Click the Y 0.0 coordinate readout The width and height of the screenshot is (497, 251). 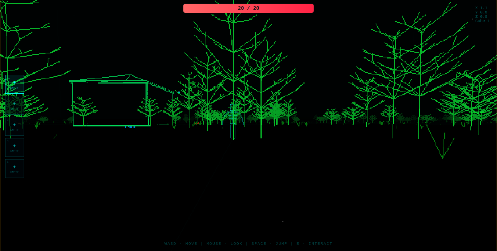click(481, 12)
